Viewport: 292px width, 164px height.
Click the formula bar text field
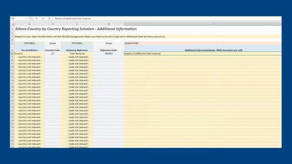[x=167, y=18]
